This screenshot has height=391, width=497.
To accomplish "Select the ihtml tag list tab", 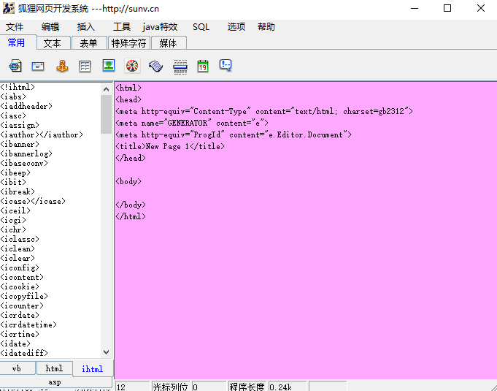I will click(92, 369).
